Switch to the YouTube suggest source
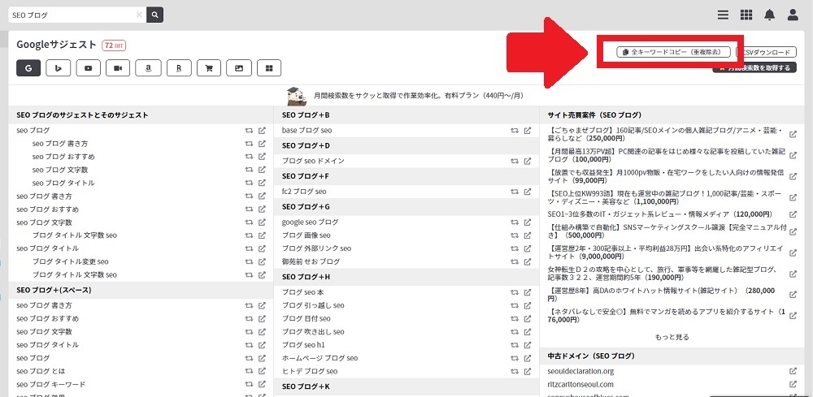The image size is (813, 397). (88, 68)
